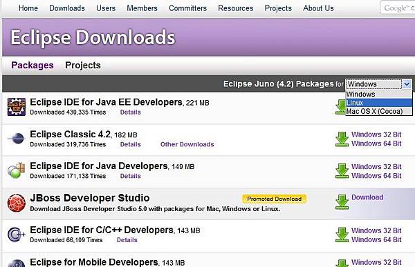Click the JBoss Developer Studio 5.0 description text
This screenshot has height=267, width=415.
[155, 209]
